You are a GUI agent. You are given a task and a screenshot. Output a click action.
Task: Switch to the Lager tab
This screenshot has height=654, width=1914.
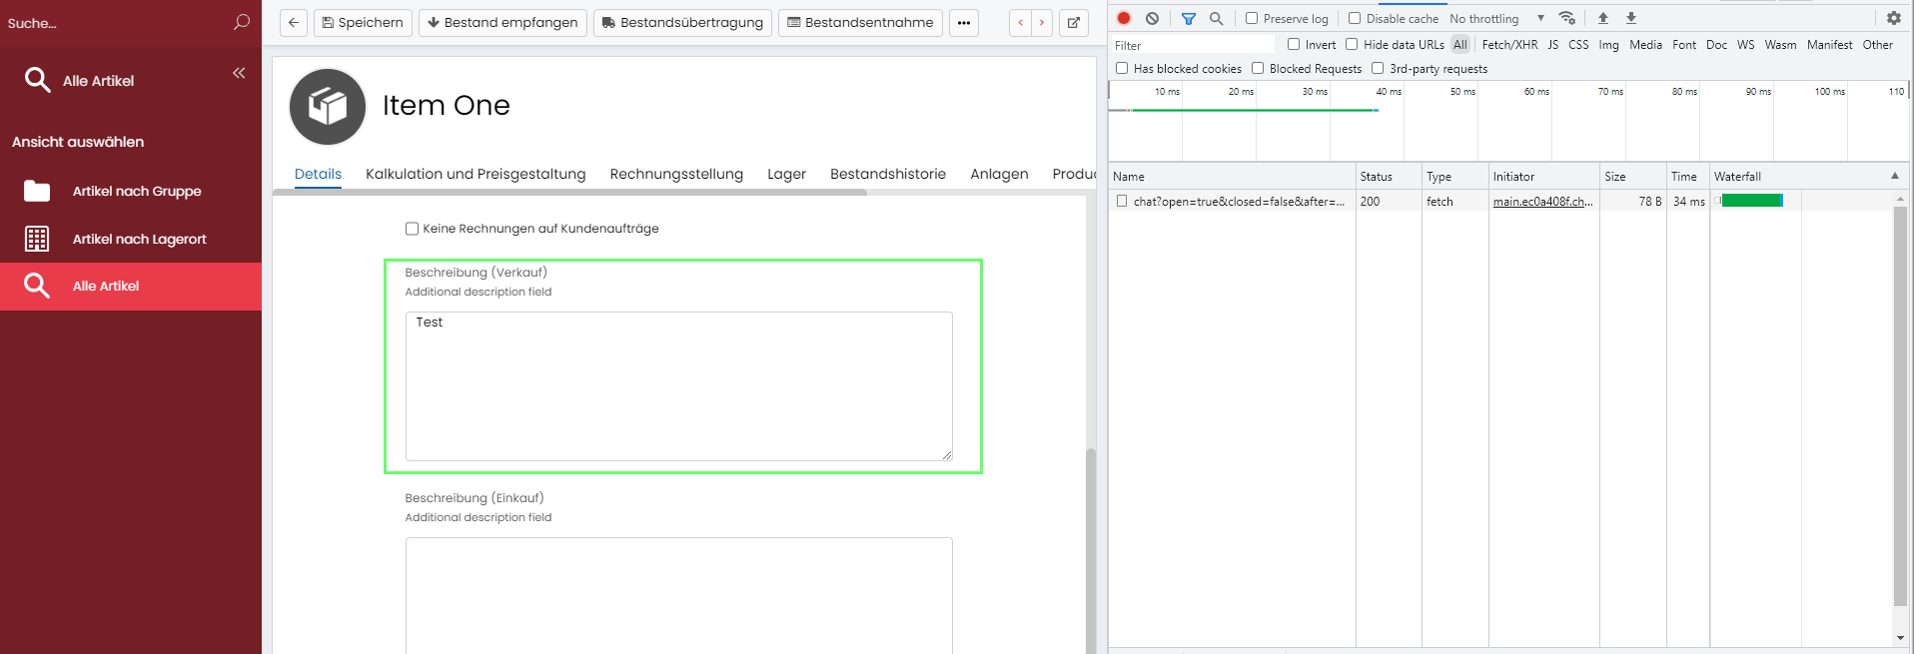(x=786, y=174)
